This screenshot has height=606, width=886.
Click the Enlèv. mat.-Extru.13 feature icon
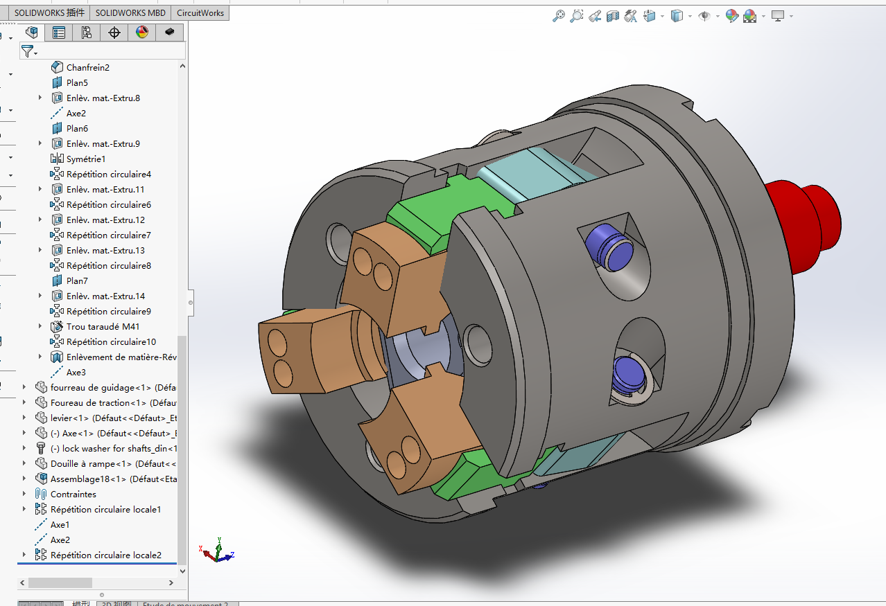pos(58,250)
